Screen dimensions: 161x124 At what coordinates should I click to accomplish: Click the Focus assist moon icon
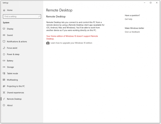click(x=4, y=48)
